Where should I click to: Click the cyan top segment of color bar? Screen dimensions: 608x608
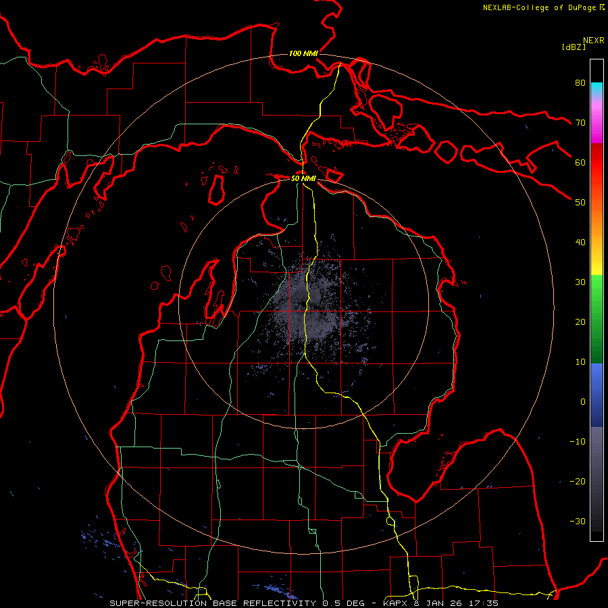point(597,89)
